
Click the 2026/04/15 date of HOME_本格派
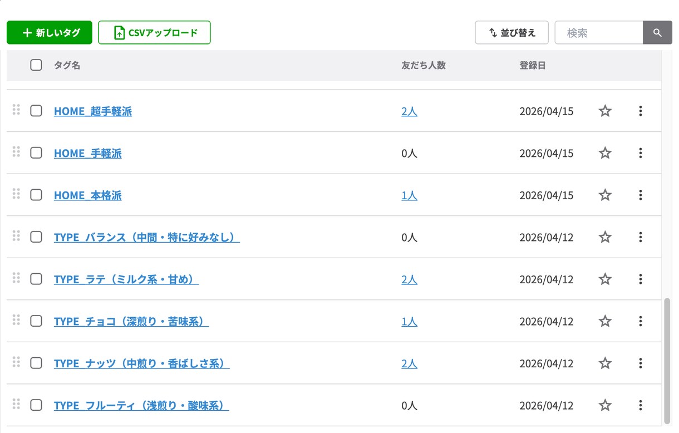546,195
